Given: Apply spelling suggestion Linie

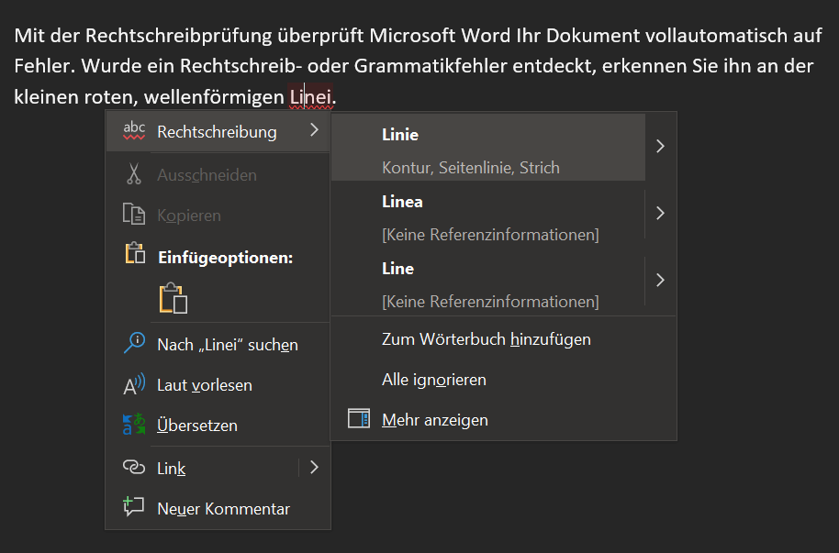Looking at the screenshot, I should (488, 147).
